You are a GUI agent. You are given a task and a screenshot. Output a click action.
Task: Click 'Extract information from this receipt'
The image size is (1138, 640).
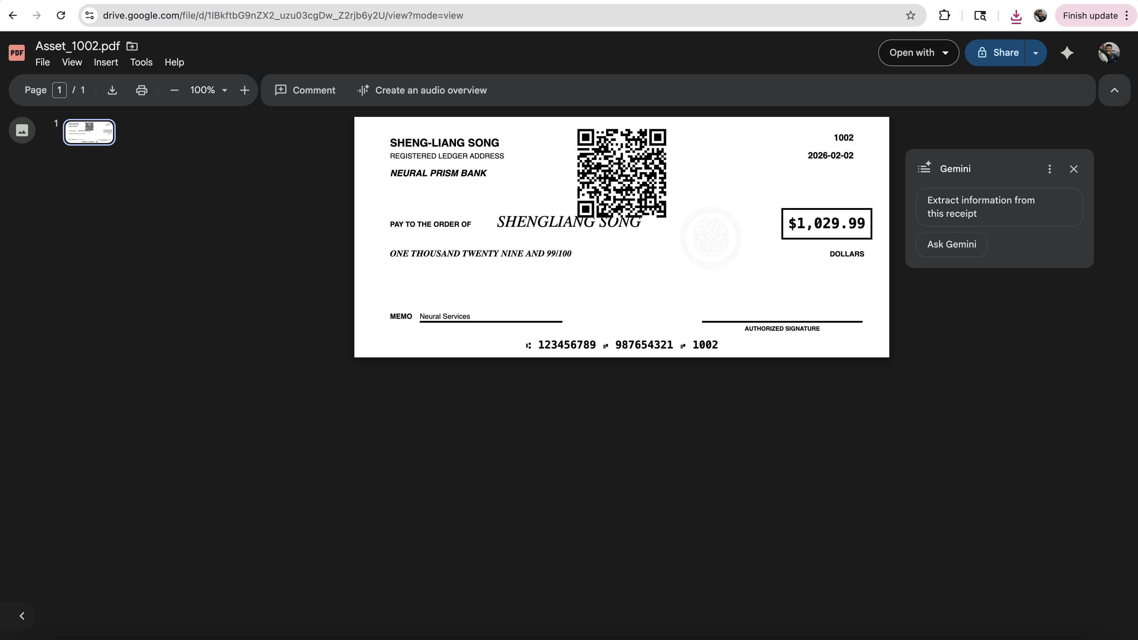pyautogui.click(x=999, y=207)
